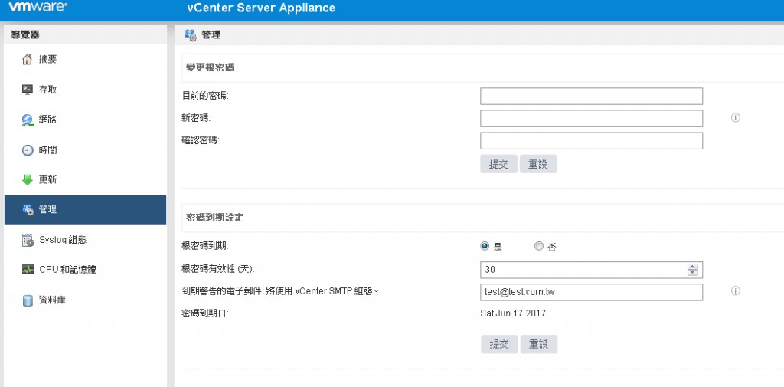Click the Time (時間) clock icon

click(x=28, y=150)
